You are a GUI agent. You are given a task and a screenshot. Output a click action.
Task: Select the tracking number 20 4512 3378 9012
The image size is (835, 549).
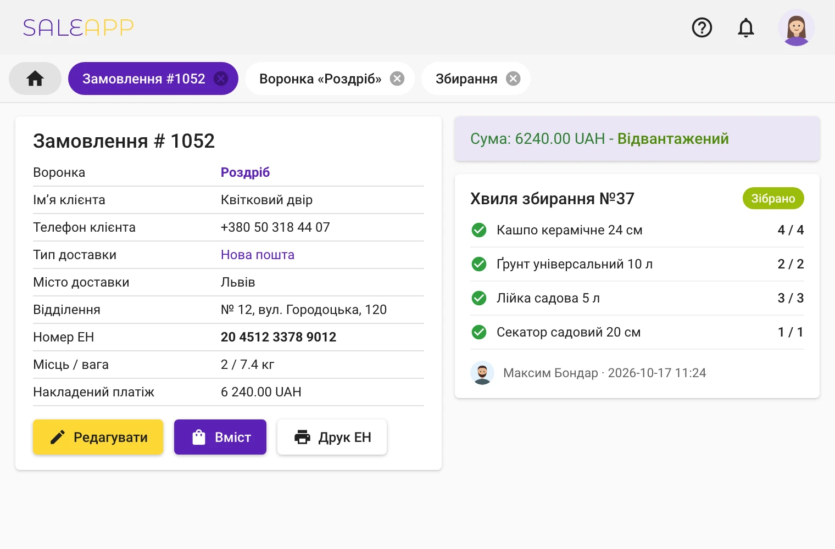point(279,337)
